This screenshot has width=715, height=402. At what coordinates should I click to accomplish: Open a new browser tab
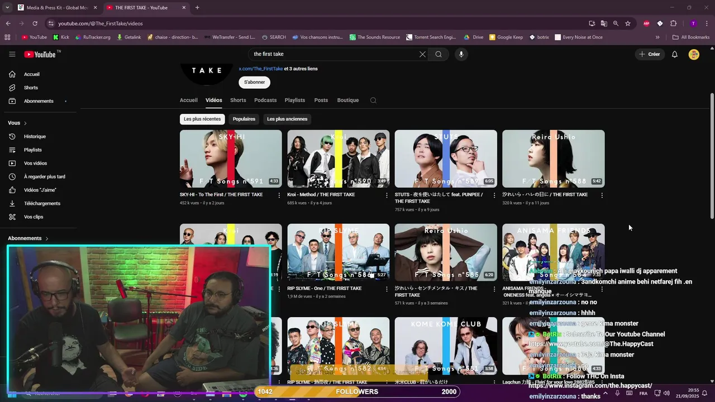(x=197, y=8)
